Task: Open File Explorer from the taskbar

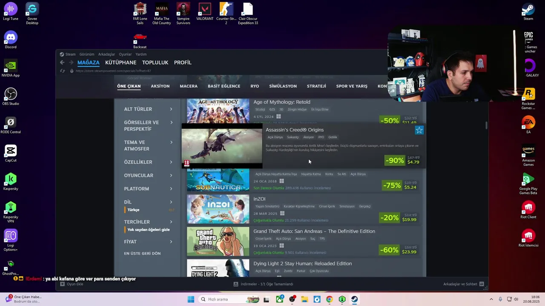Action: 304,299
